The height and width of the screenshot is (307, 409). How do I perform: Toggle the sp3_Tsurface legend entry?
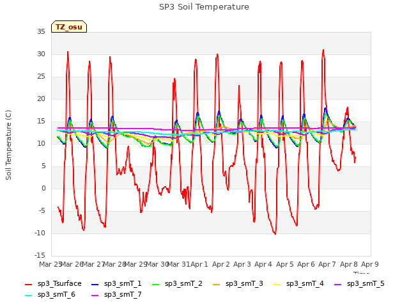[53, 284]
